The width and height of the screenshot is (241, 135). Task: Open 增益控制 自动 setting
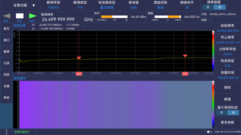160,6
